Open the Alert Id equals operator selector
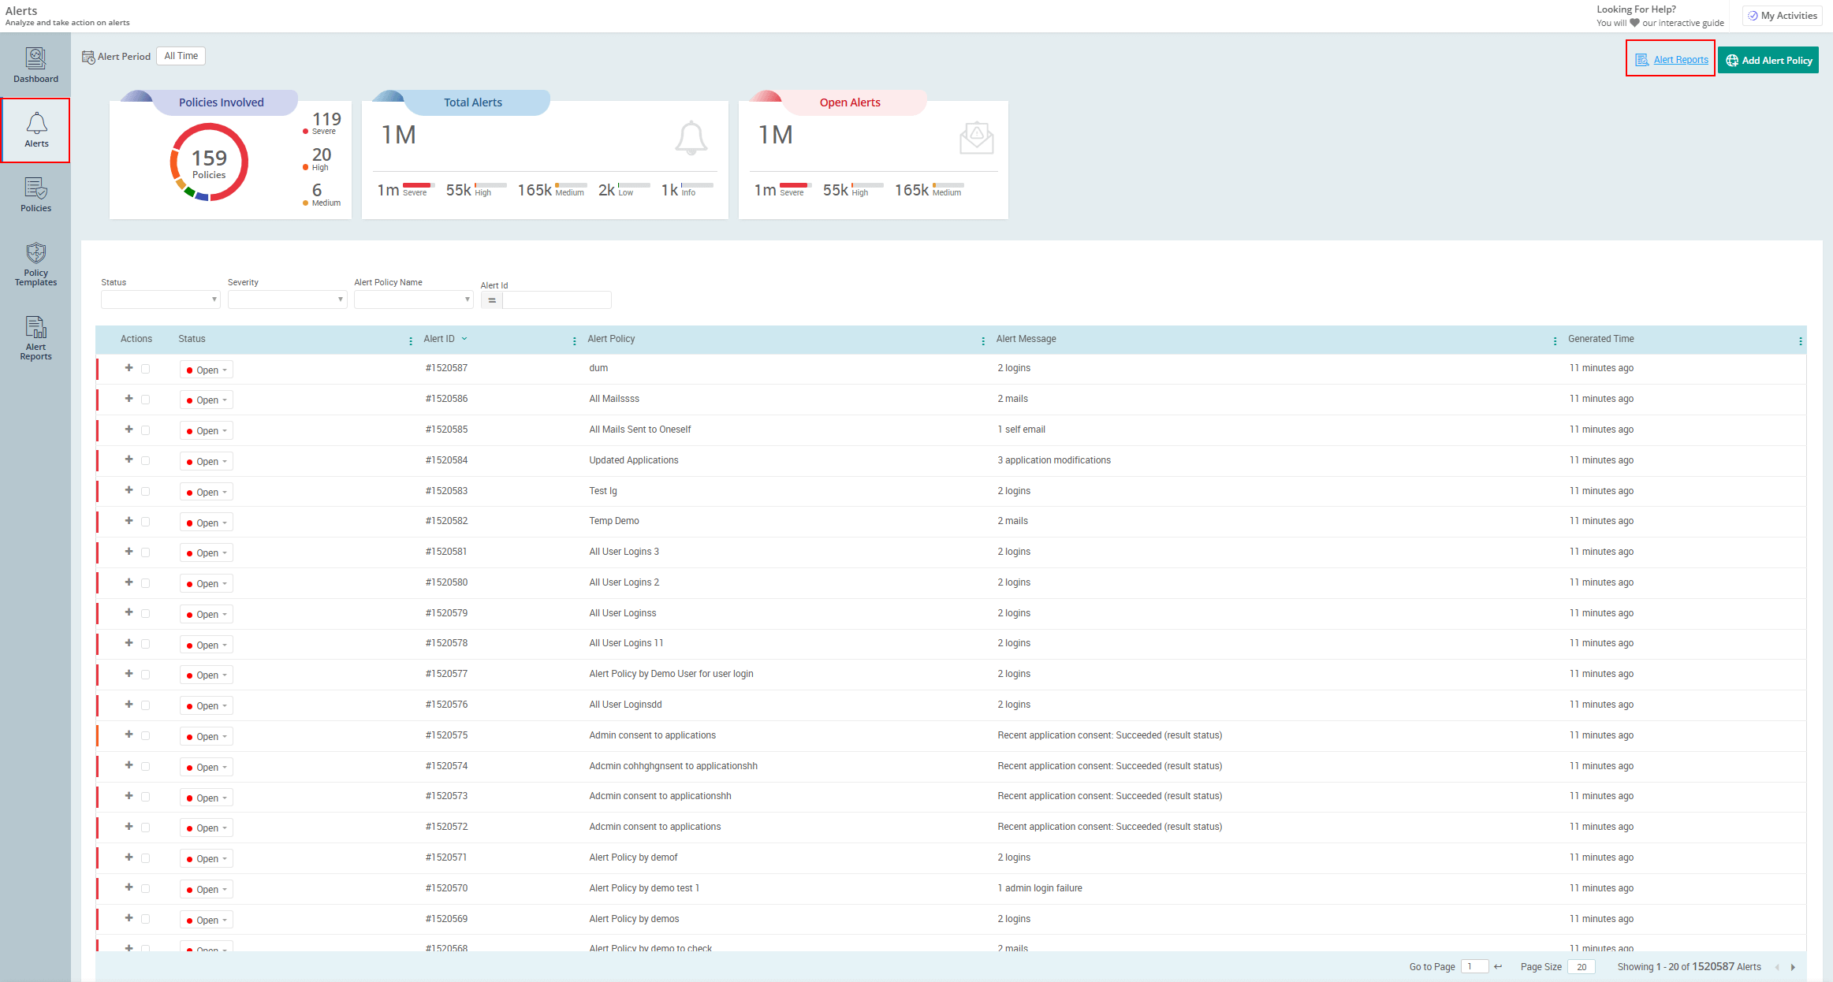This screenshot has width=1833, height=982. [492, 300]
